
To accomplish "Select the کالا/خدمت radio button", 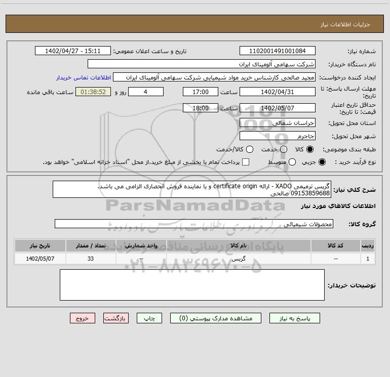I will tap(250, 149).
